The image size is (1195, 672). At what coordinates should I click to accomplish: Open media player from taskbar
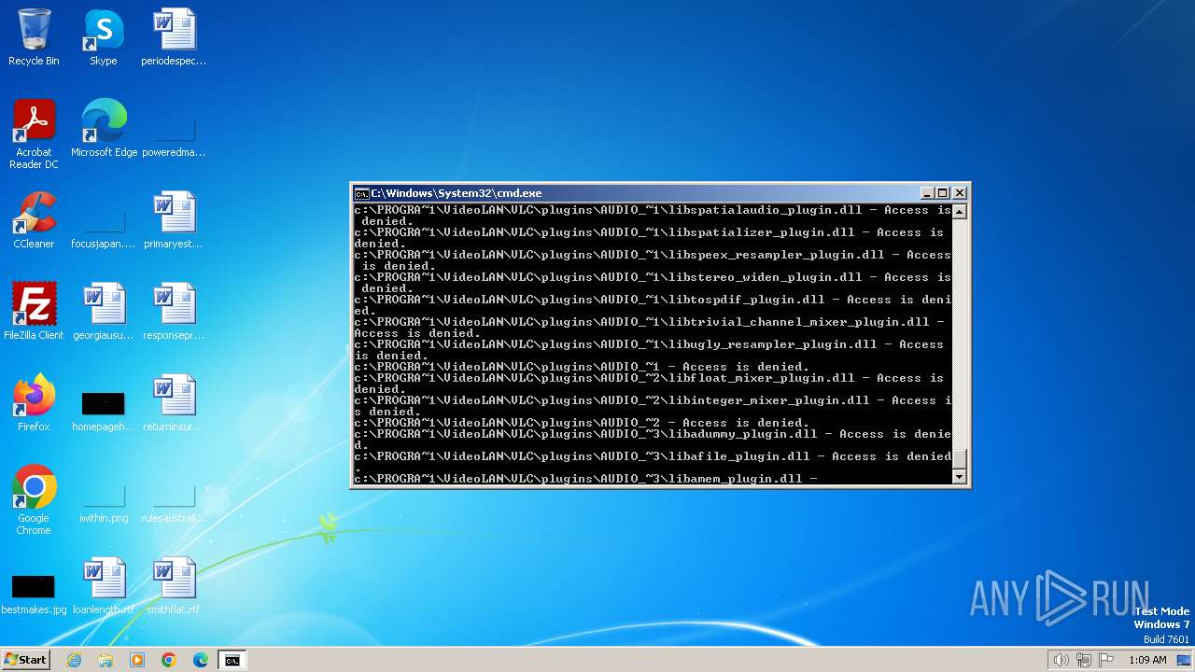coord(137,660)
